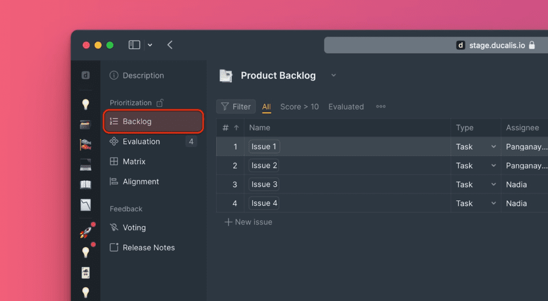The width and height of the screenshot is (548, 301).
Task: Click the lightbulb icon at top of sidebar
Action: [x=86, y=104]
